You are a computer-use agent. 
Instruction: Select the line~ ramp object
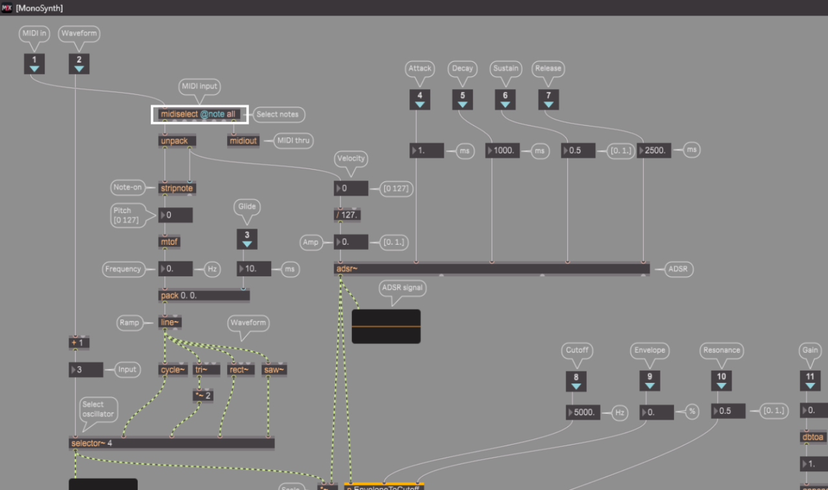(169, 322)
